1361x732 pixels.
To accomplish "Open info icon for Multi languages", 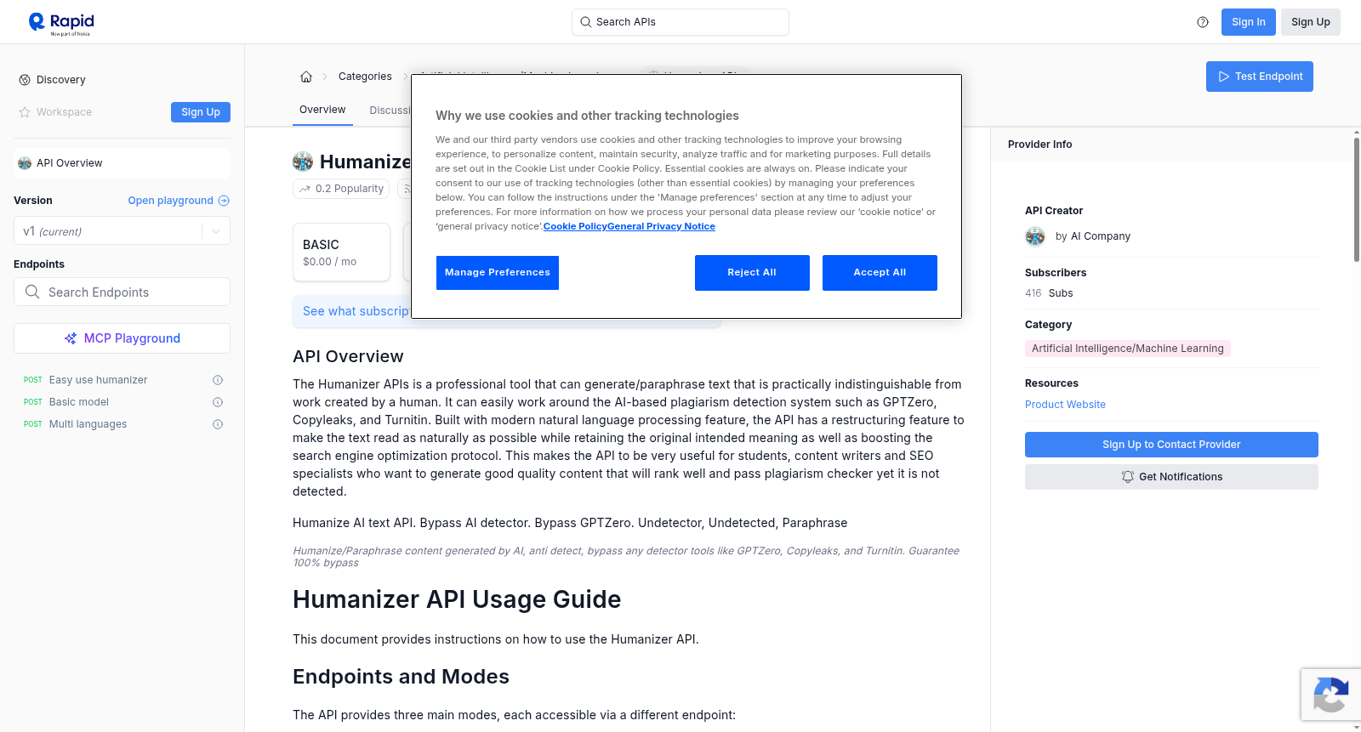I will (x=218, y=424).
